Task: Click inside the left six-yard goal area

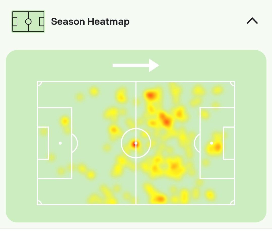Action: pos(43,143)
